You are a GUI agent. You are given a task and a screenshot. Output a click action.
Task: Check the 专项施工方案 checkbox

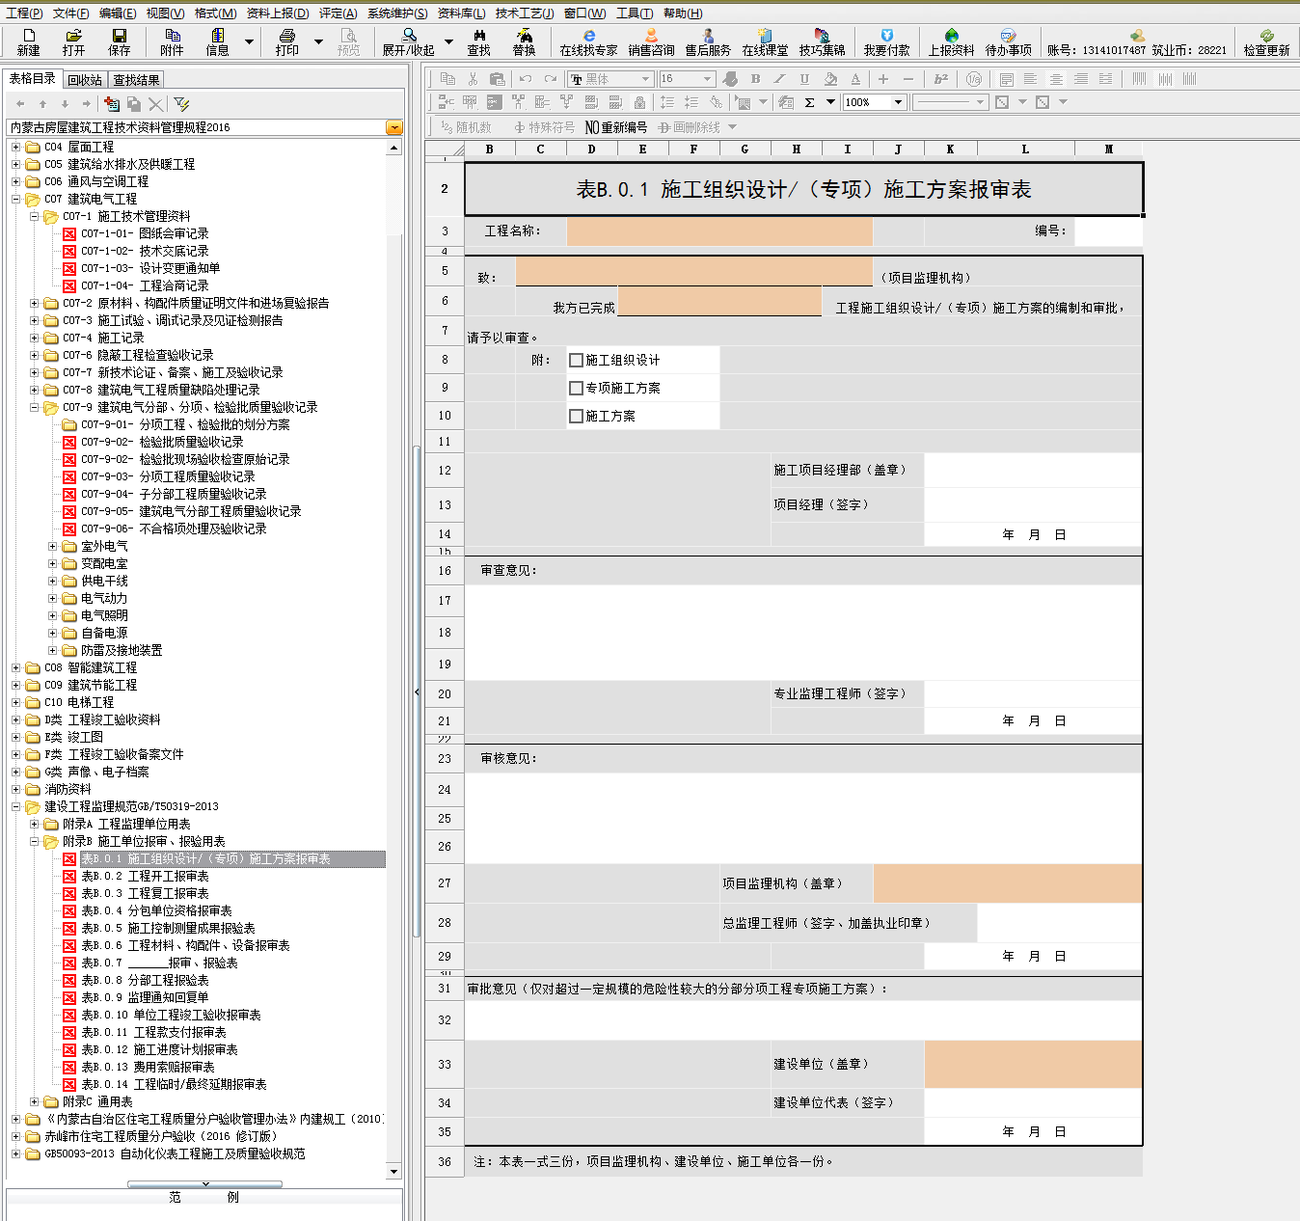click(577, 388)
